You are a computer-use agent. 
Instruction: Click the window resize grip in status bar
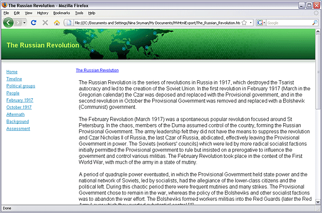(319, 210)
